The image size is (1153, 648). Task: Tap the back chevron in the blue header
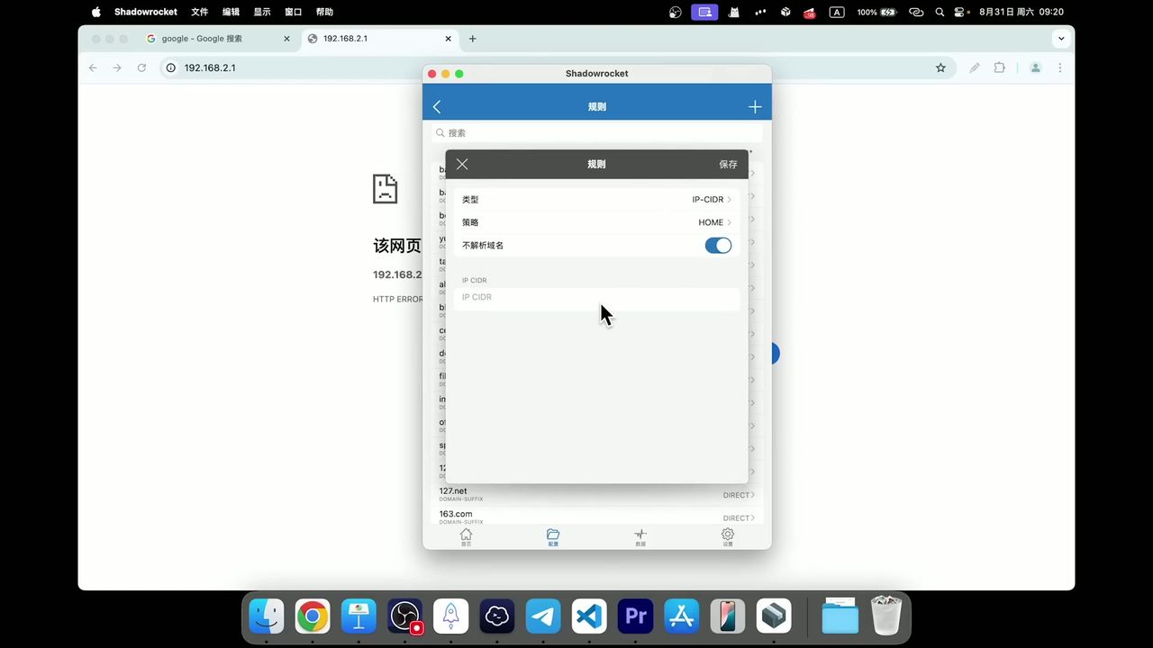click(437, 106)
